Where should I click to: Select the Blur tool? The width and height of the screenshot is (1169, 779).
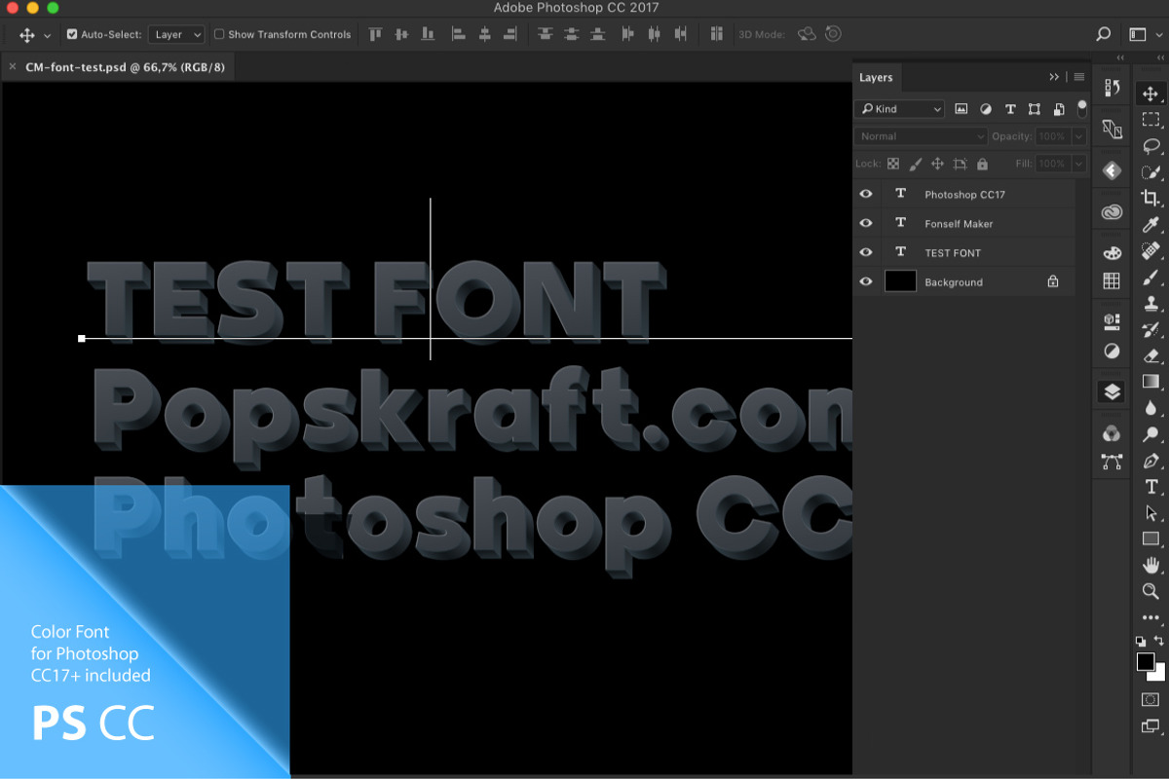(x=1150, y=408)
